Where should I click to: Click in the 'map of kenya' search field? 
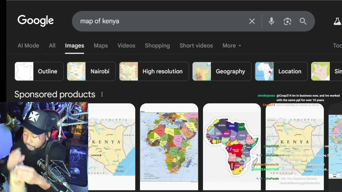click(160, 21)
